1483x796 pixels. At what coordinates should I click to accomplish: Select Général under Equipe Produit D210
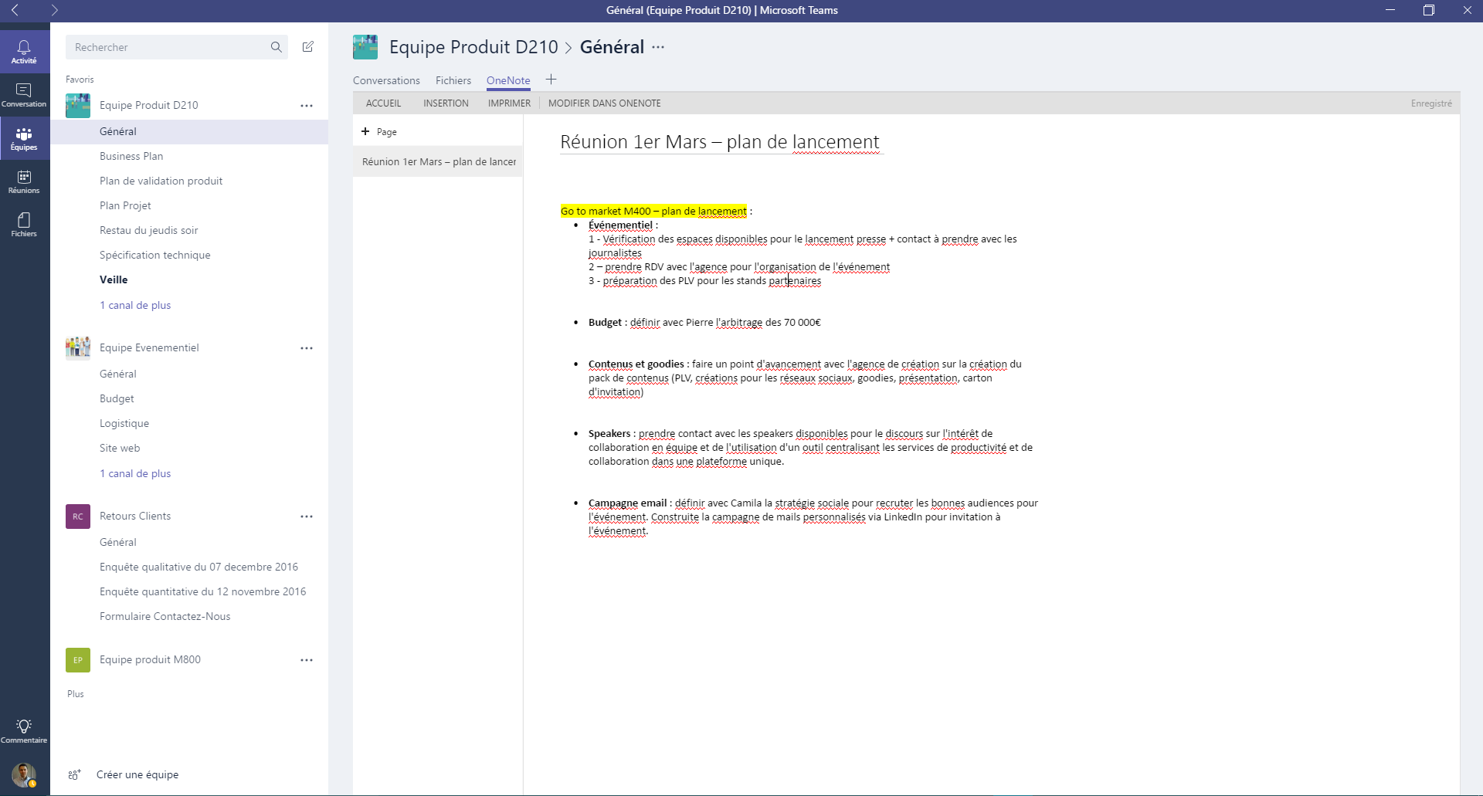(x=189, y=131)
